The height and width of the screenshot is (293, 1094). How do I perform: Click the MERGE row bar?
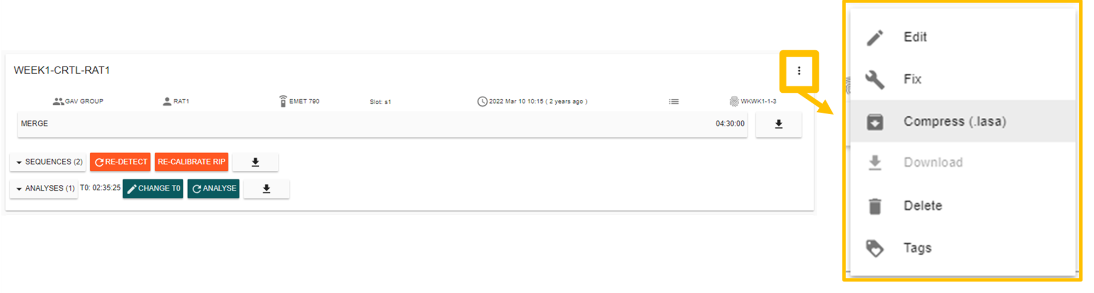tap(382, 124)
